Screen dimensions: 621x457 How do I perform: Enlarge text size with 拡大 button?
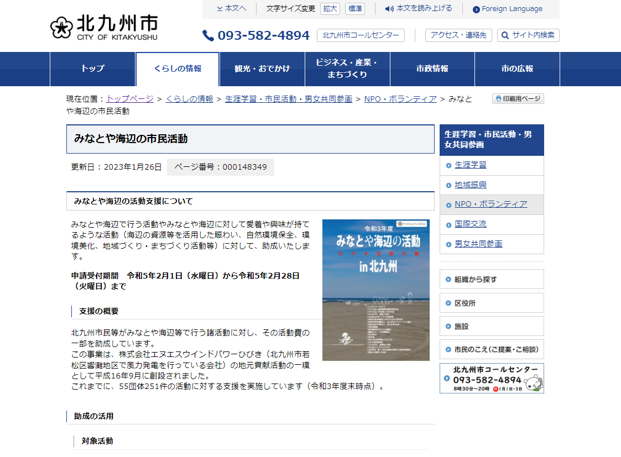click(330, 9)
